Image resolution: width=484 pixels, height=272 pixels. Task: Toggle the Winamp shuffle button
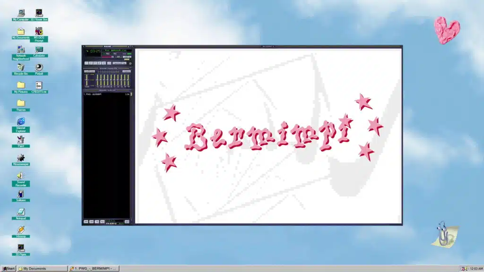click(x=116, y=63)
